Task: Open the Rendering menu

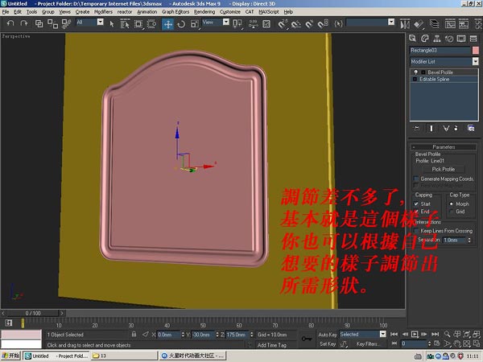Action: tap(204, 13)
